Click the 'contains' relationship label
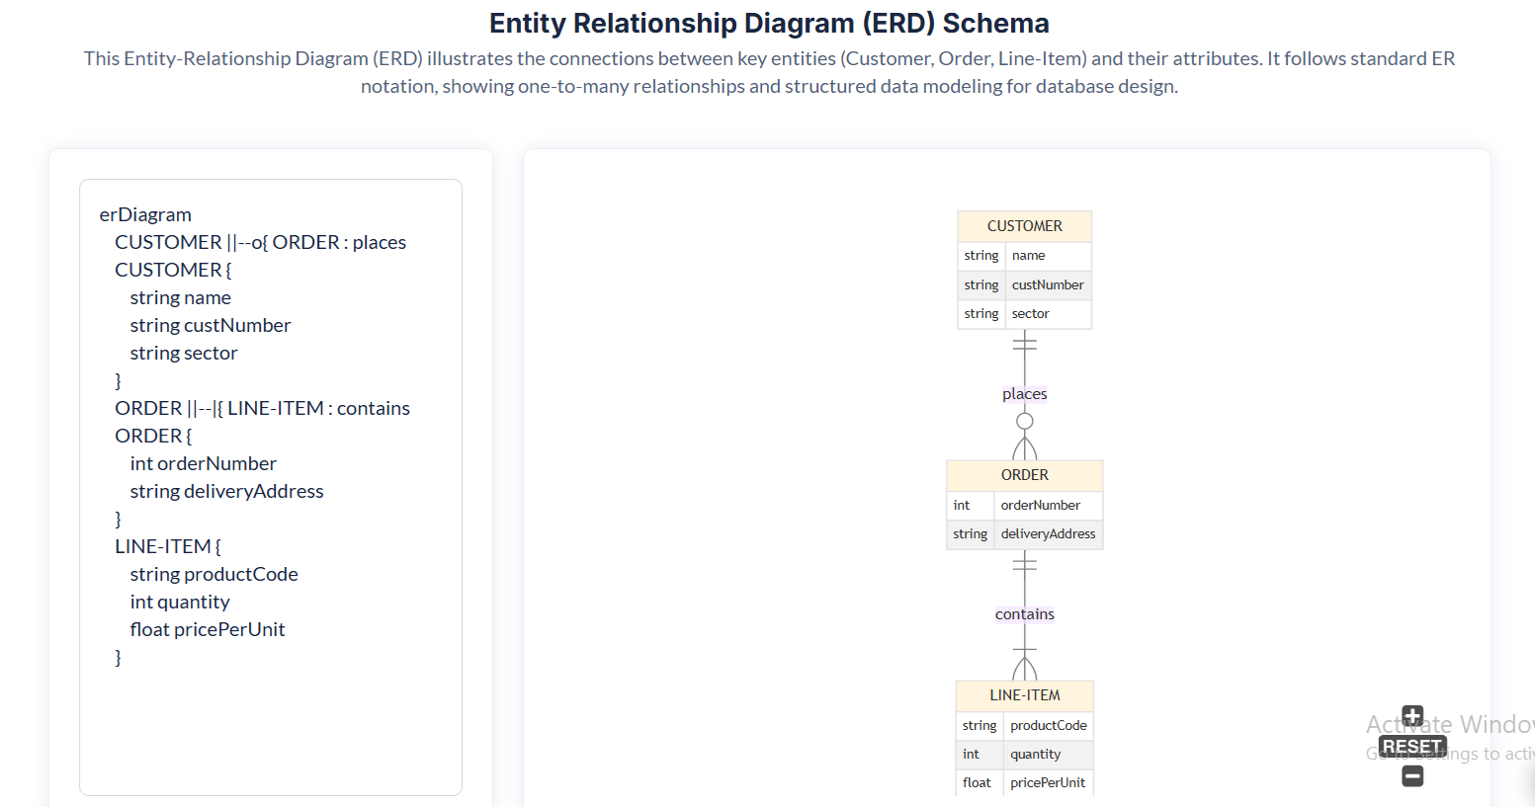 click(1024, 614)
